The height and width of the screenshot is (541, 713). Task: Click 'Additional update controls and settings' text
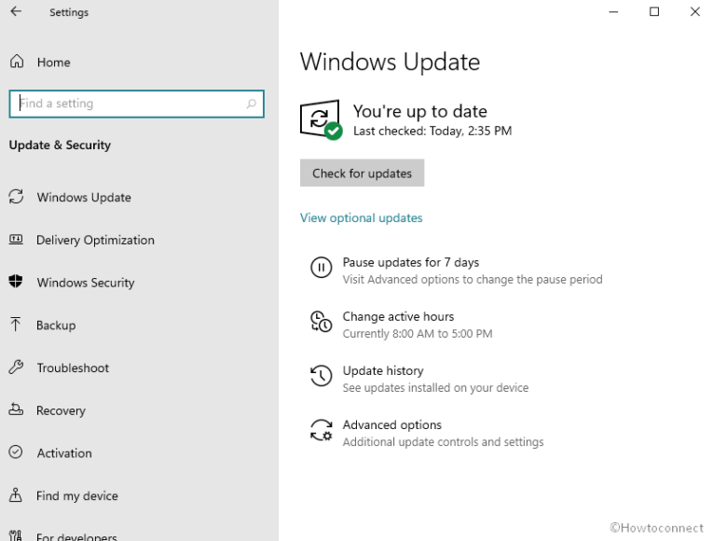pyautogui.click(x=443, y=442)
